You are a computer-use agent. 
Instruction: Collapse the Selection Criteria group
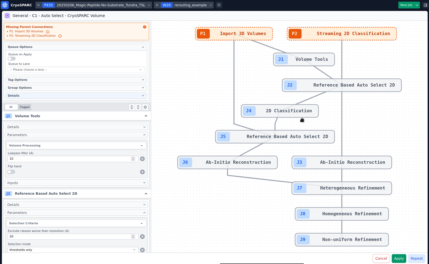click(x=76, y=223)
